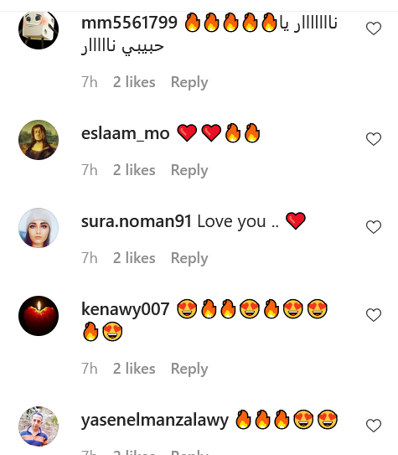Reply to mm5561799's comment
This screenshot has width=398, height=455.
189,82
